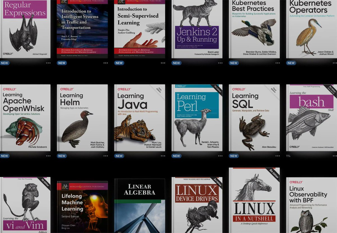This screenshot has height=233, width=337.
Task: Open more options for Learning Helm
Action: pyautogui.click(x=106, y=156)
